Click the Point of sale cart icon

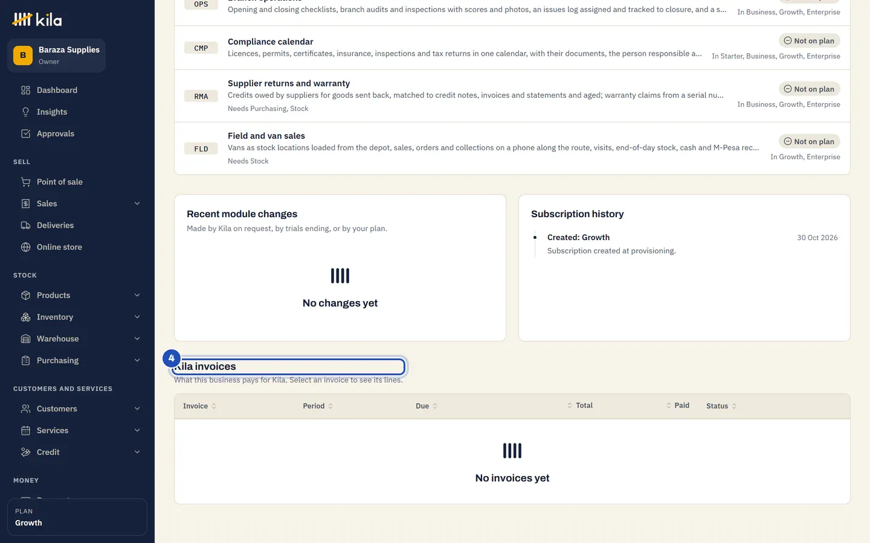click(25, 182)
